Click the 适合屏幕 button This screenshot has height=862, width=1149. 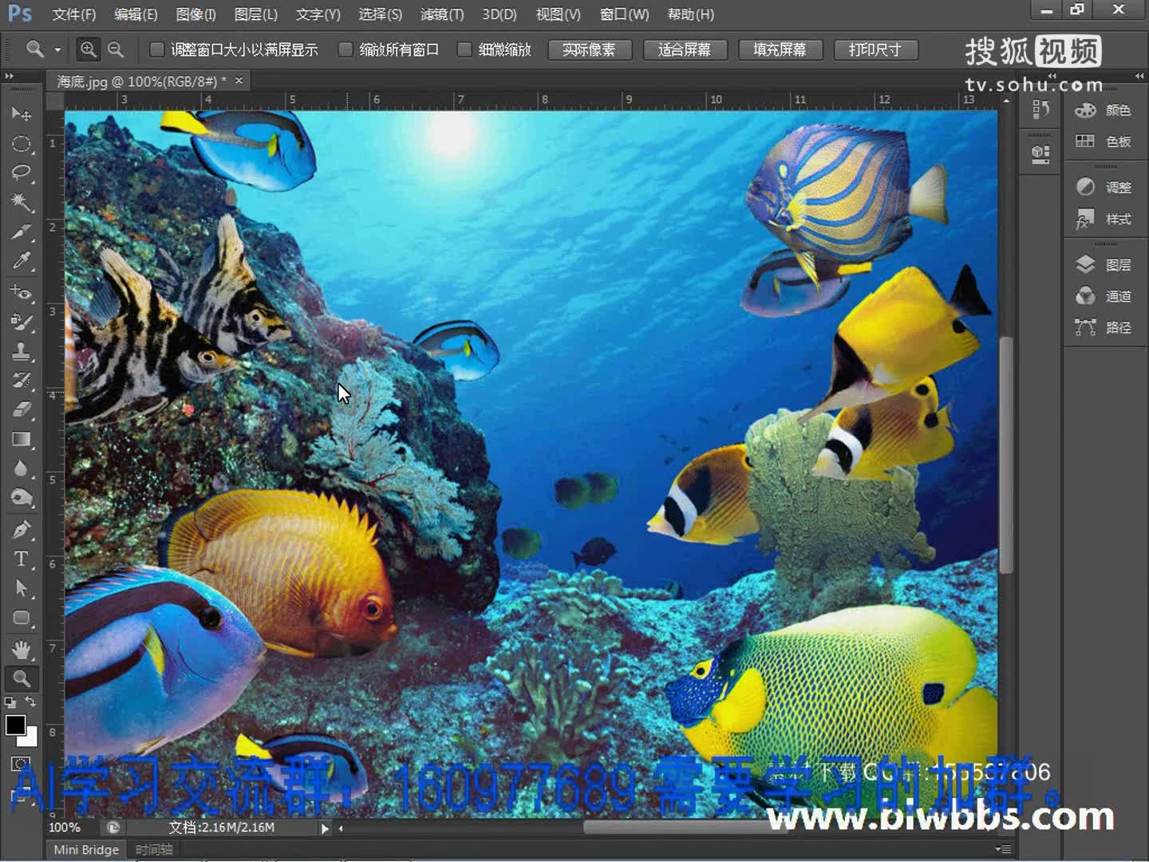click(x=685, y=49)
